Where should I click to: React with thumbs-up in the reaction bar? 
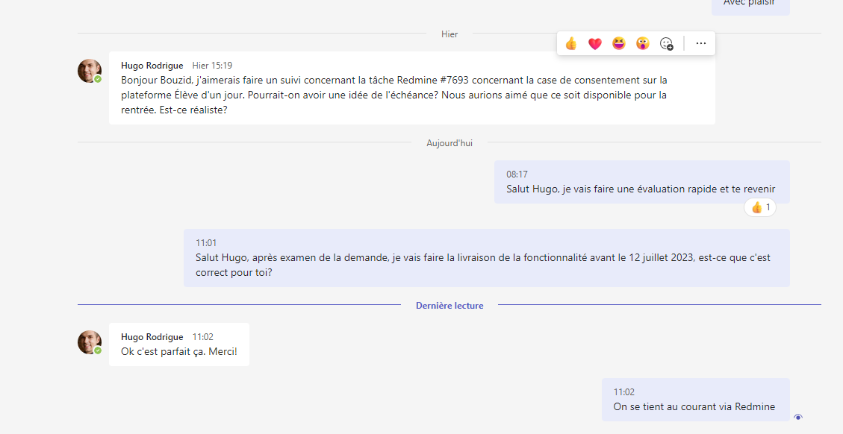point(571,43)
